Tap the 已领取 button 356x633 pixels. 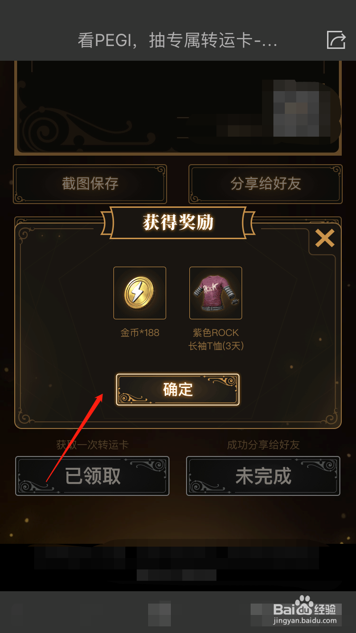pos(93,476)
